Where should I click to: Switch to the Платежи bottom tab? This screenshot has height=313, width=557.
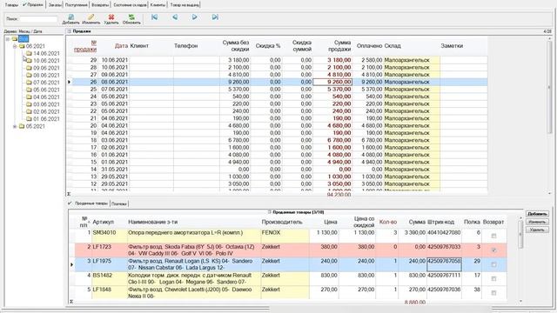pyautogui.click(x=119, y=203)
